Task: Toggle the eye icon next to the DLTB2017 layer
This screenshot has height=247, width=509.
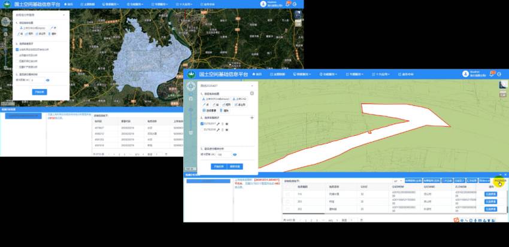Action: pos(227,124)
